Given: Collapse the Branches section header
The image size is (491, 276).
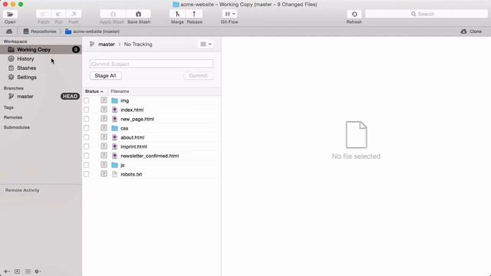Looking at the screenshot, I should click(x=14, y=88).
